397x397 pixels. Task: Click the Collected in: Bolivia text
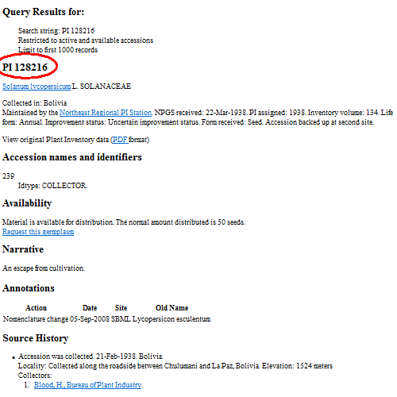tap(34, 103)
